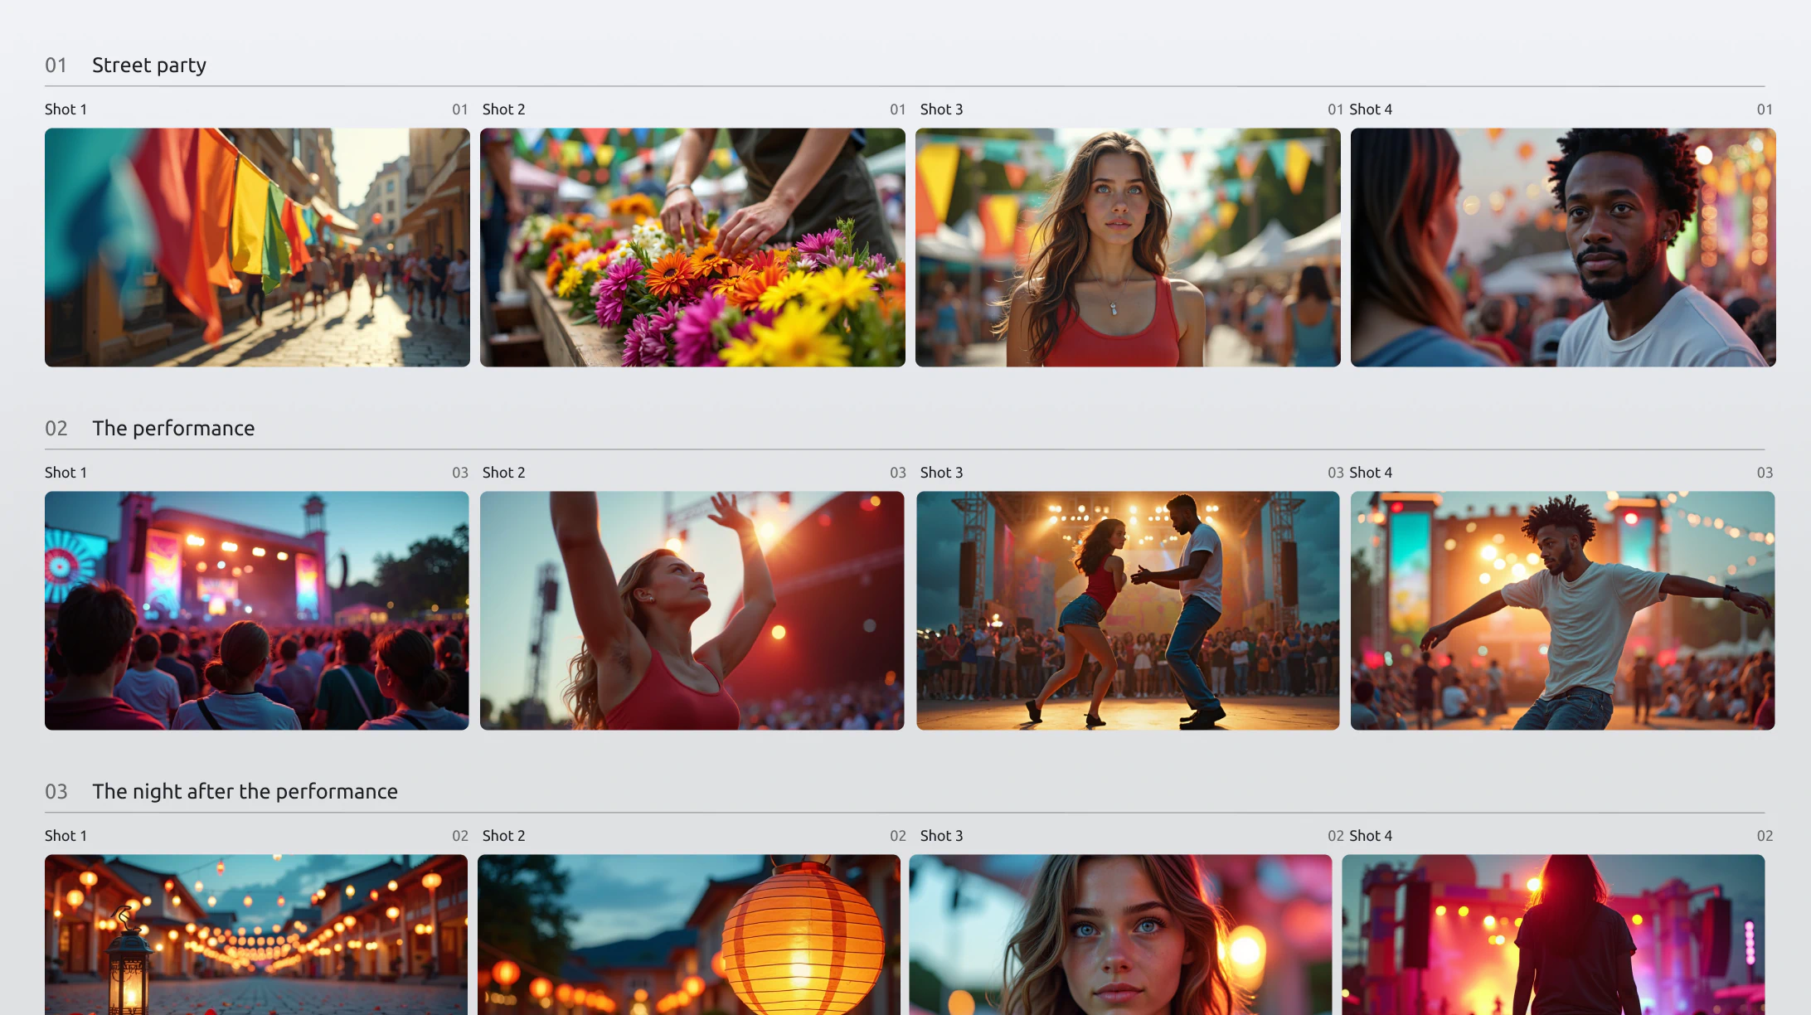Click the '01' counter of Street party Shot 4
Screen dimensions: 1811x1015
pyautogui.click(x=1765, y=109)
